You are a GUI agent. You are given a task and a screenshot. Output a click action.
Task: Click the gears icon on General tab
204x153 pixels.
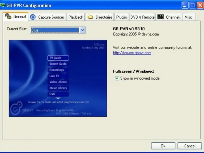[8, 16]
